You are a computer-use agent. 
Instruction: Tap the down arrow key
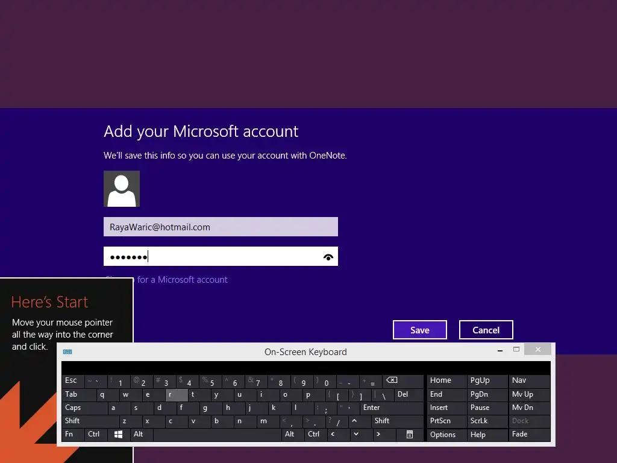coord(362,434)
